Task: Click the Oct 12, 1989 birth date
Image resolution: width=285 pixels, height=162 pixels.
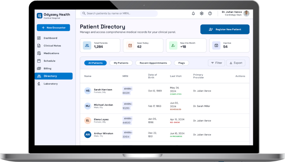Action: tap(155, 91)
